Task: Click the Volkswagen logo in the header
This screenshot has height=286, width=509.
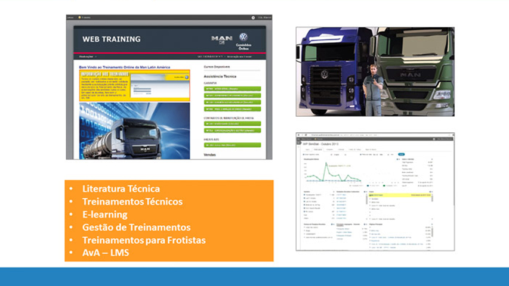Action: [x=243, y=38]
